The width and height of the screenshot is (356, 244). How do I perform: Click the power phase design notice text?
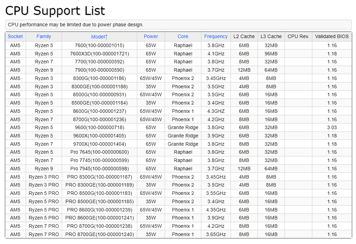coord(76,25)
